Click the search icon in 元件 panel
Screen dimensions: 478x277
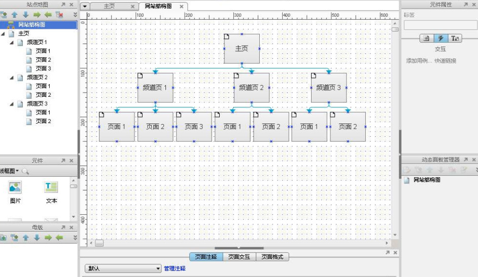(25, 172)
